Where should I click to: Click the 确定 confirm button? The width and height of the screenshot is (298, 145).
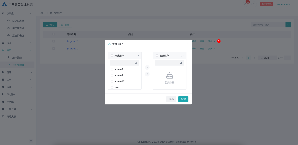[x=183, y=99]
